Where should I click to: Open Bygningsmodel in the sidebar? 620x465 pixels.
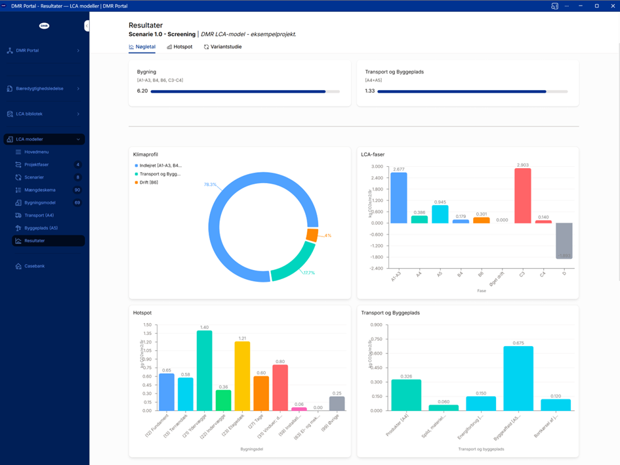tap(39, 203)
